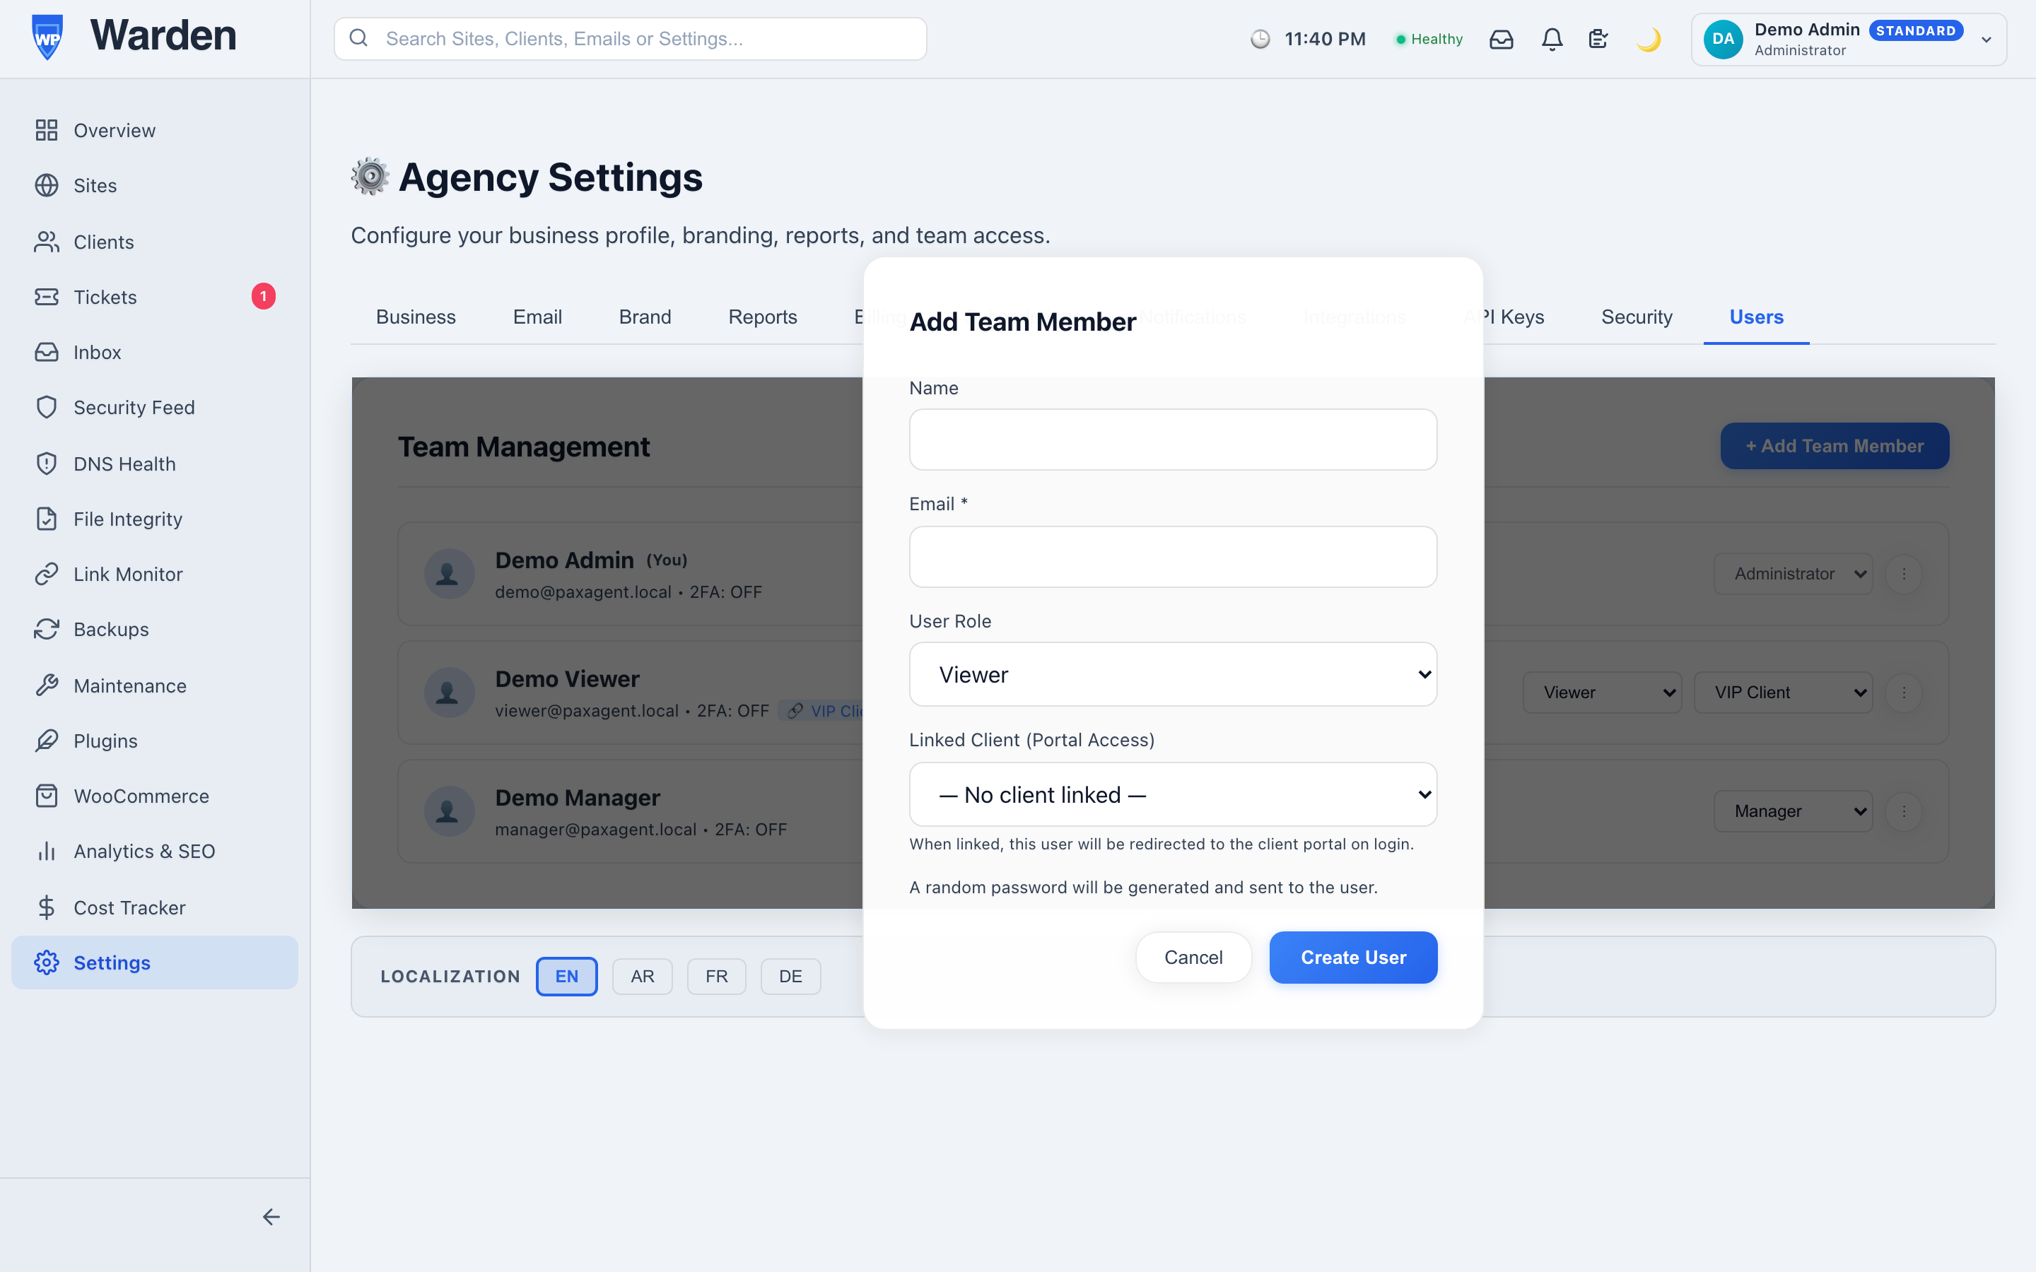
Task: Click the Warden shield logo
Action: [x=47, y=37]
